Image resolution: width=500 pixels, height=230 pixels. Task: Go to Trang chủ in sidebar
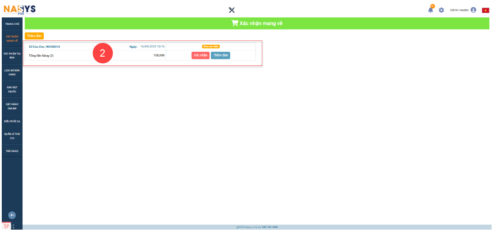(12, 24)
